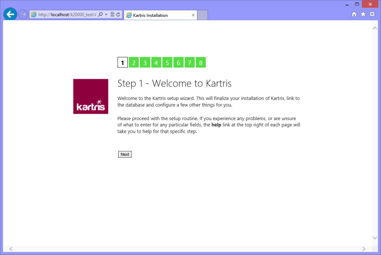Screen dimensions: 381x255
Task: Click the bold 'help' word in text
Action: 216,125
